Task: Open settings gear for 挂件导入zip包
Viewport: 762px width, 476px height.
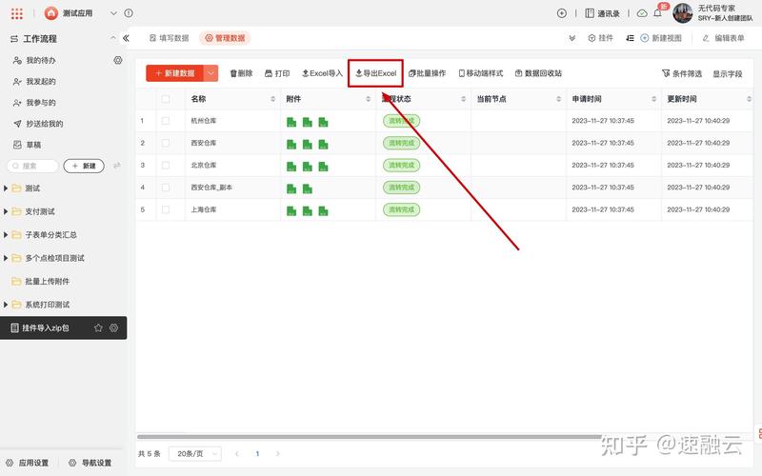Action: click(x=113, y=327)
